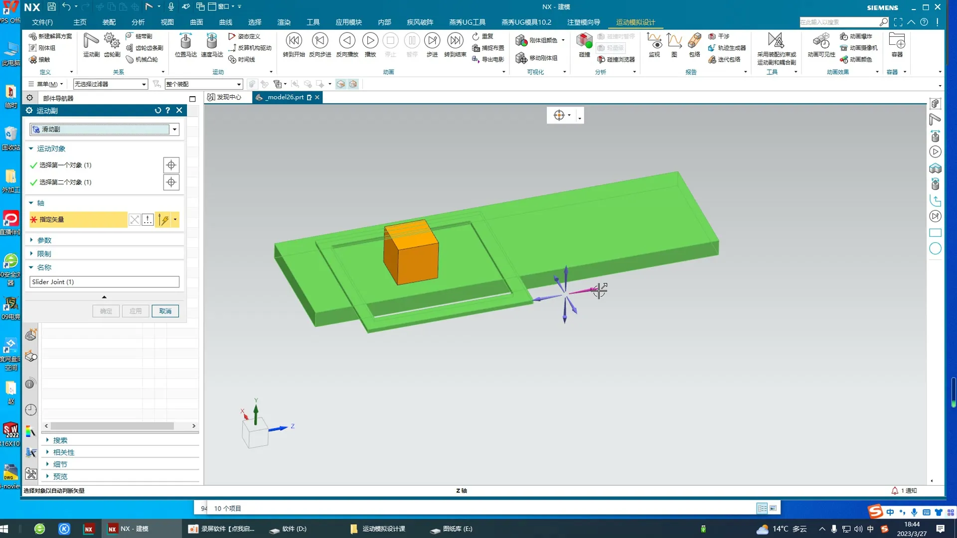Click the Slider Joint (1) name field

(104, 282)
